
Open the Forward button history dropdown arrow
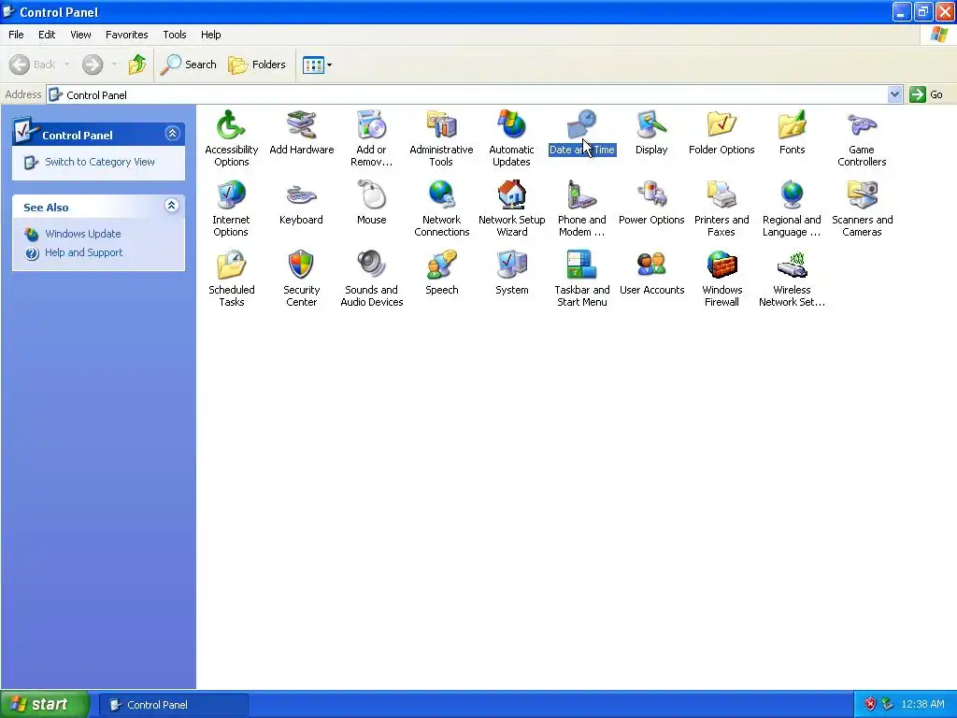[x=114, y=65]
